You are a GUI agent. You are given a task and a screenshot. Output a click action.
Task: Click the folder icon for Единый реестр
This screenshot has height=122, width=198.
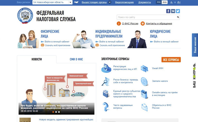tap(106, 94)
